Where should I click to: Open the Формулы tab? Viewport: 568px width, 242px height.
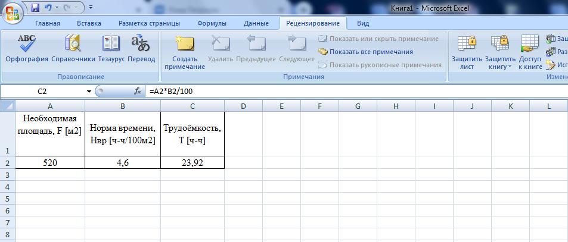pyautogui.click(x=212, y=23)
